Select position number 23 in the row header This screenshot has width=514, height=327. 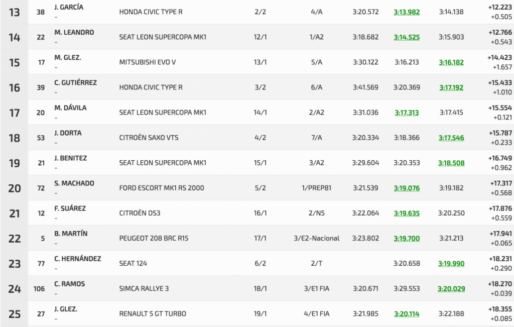(15, 264)
